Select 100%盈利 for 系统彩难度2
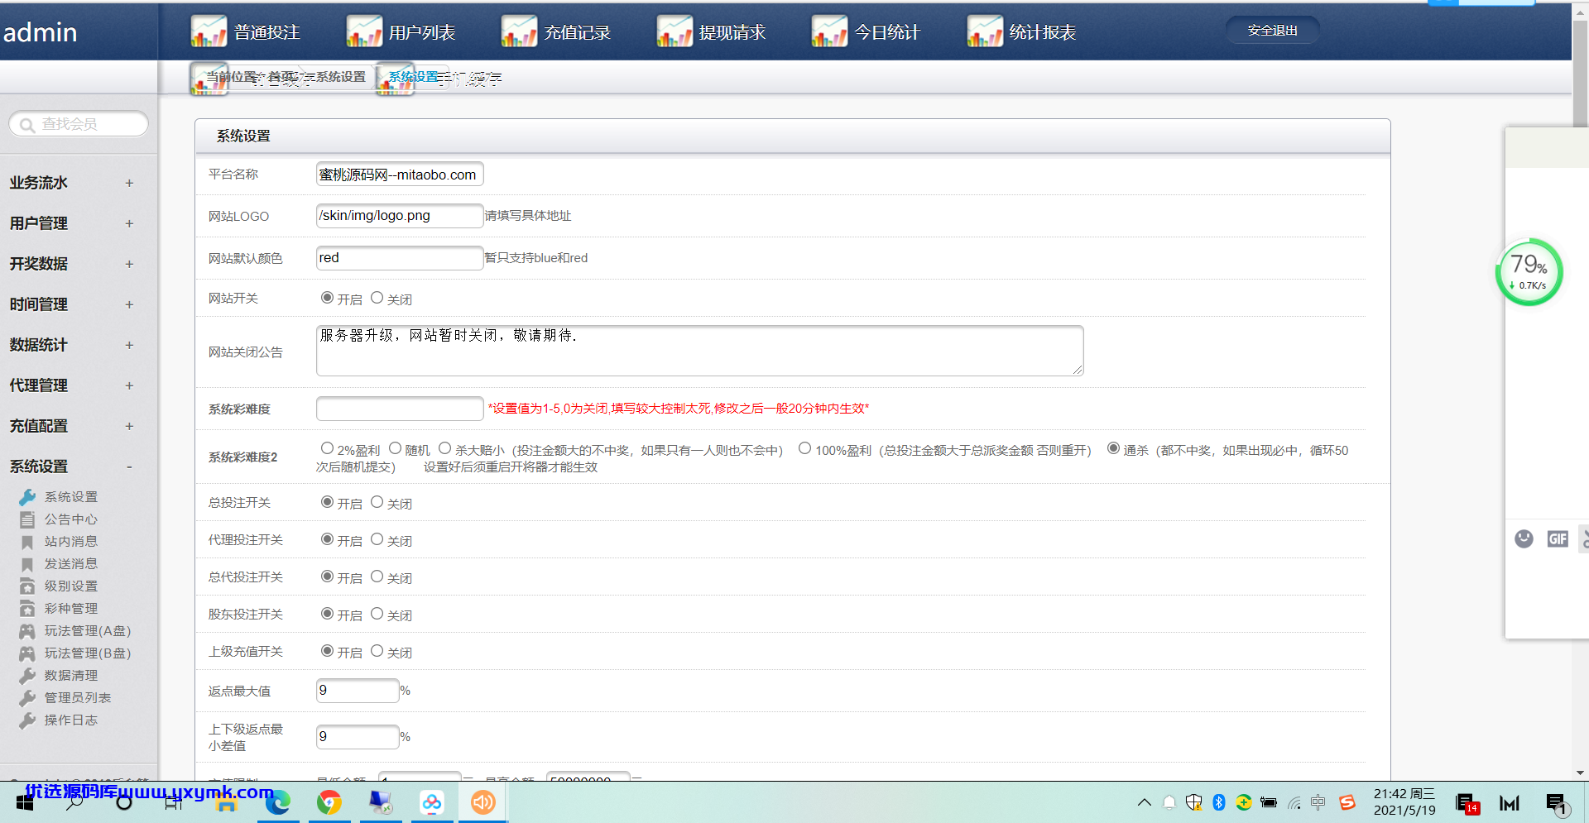The image size is (1589, 823). 804,448
